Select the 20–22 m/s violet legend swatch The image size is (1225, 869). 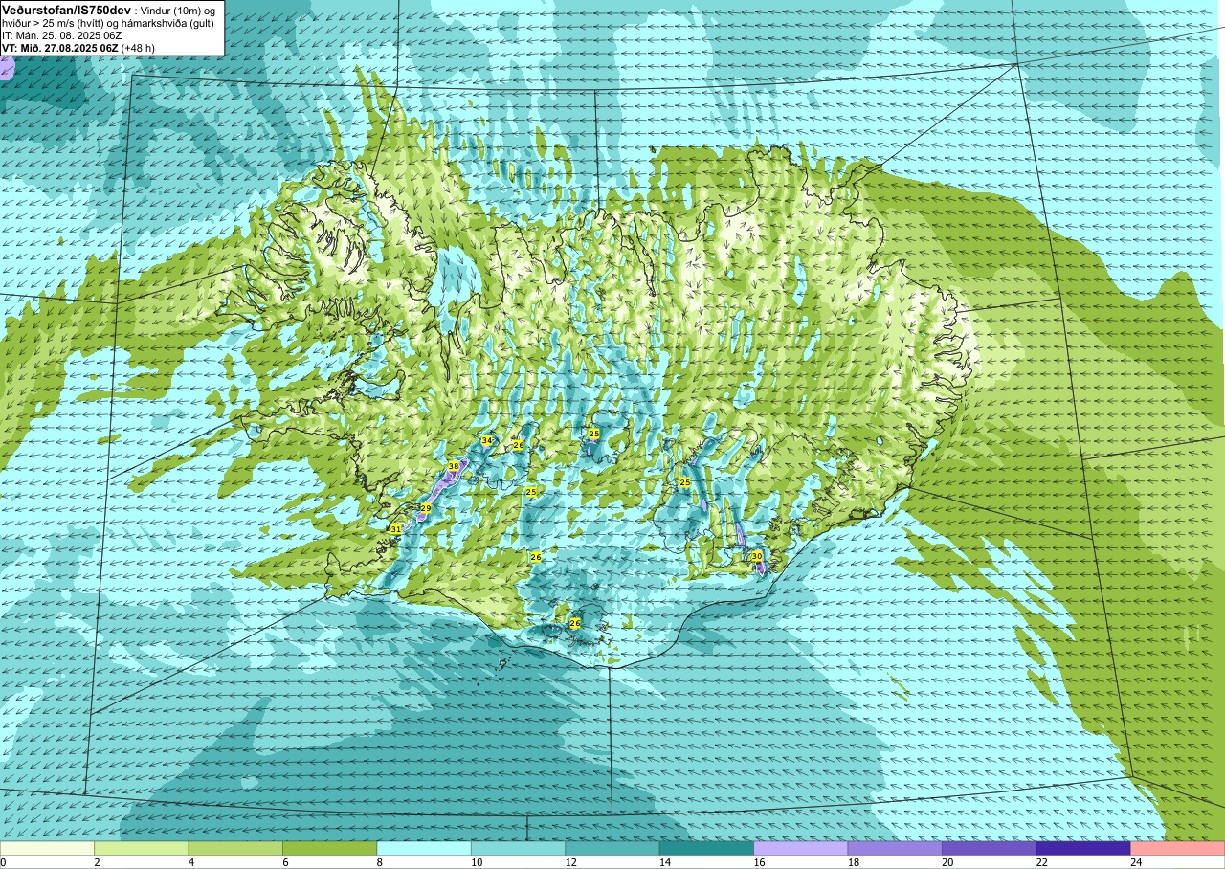(x=990, y=848)
